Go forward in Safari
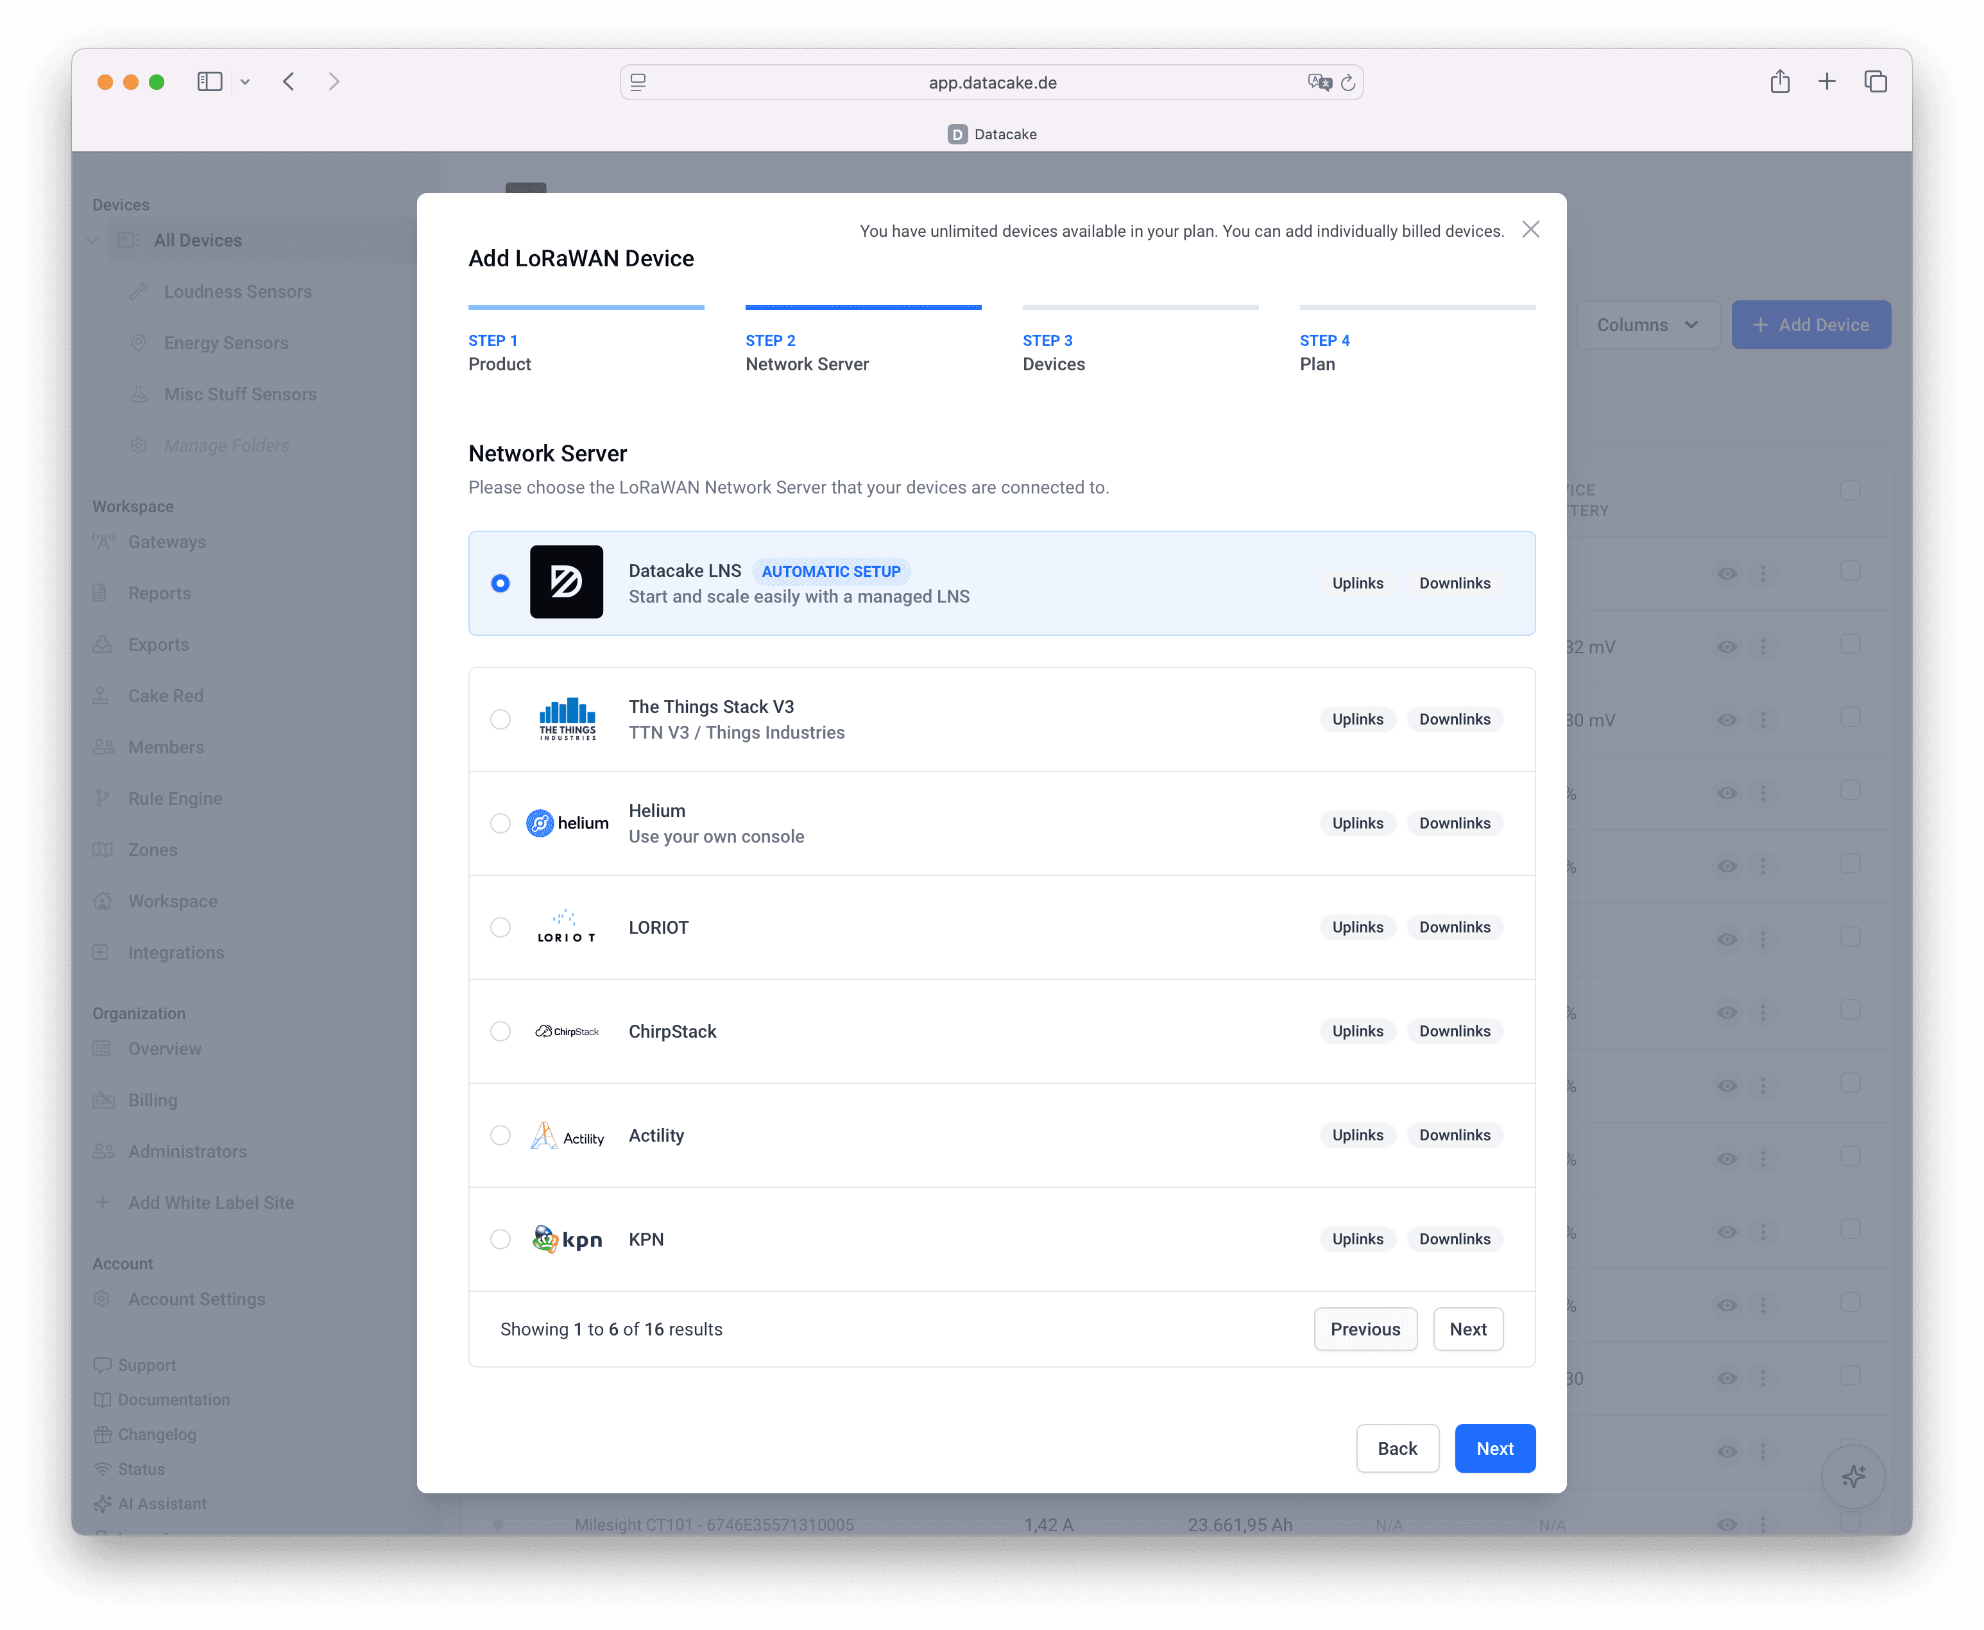 [x=334, y=81]
